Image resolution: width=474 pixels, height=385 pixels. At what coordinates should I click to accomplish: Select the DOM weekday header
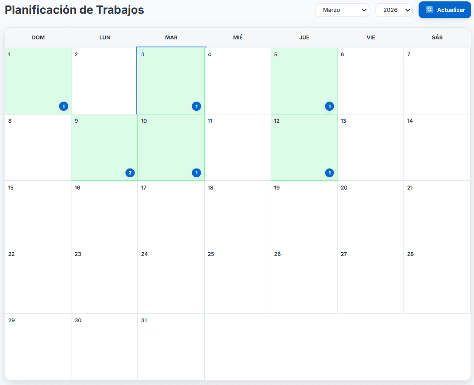[38, 38]
